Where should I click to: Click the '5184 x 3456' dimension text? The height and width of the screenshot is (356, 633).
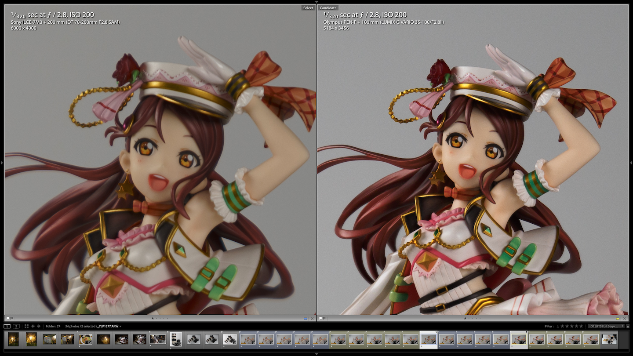tap(336, 28)
